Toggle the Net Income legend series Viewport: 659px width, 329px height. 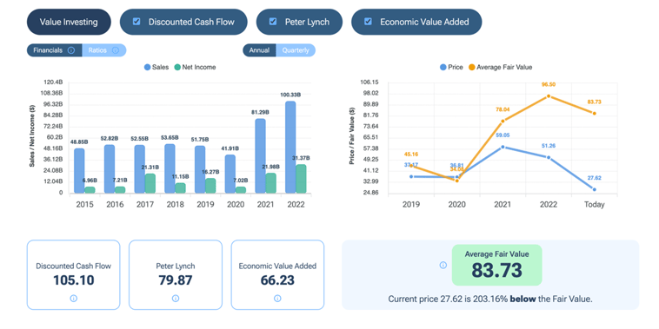coord(195,67)
